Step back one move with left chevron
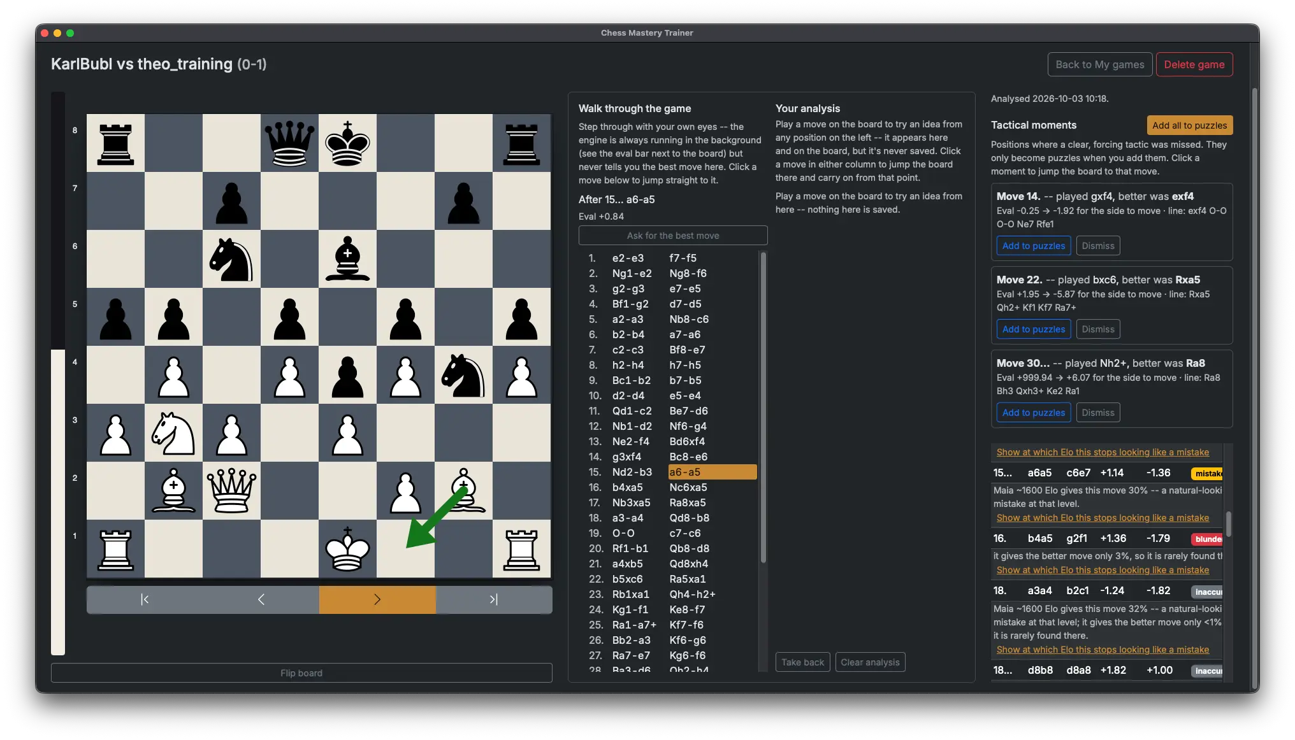The width and height of the screenshot is (1295, 740). point(261,599)
